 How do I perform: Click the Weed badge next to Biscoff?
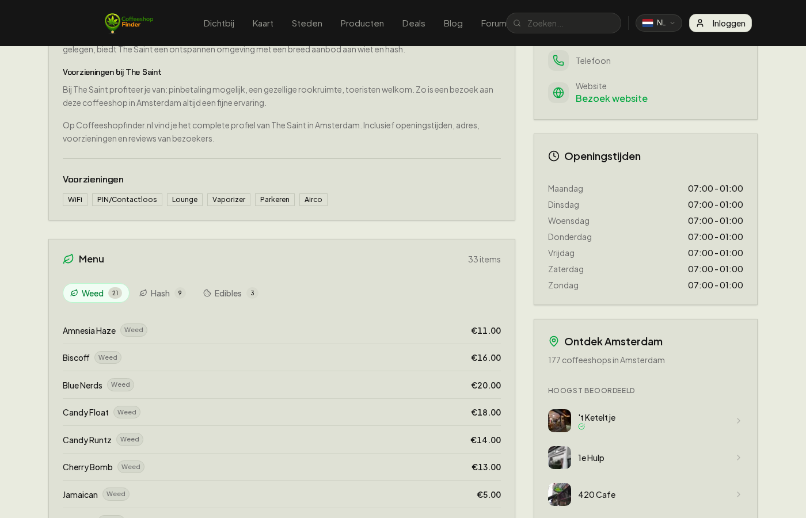tap(108, 357)
